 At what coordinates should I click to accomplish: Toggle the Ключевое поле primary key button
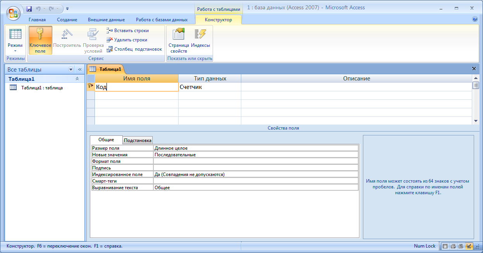point(40,41)
